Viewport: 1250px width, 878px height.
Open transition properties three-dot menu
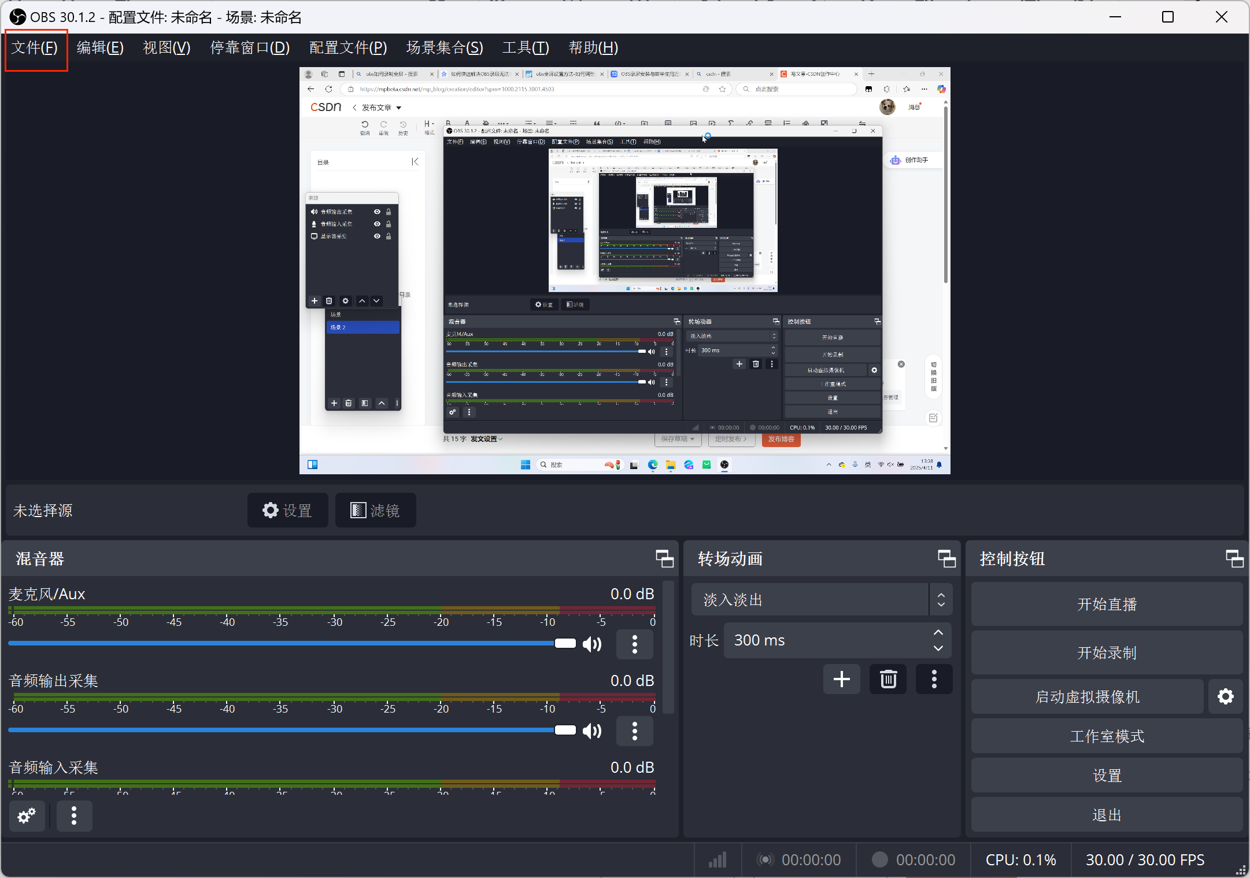(x=934, y=679)
